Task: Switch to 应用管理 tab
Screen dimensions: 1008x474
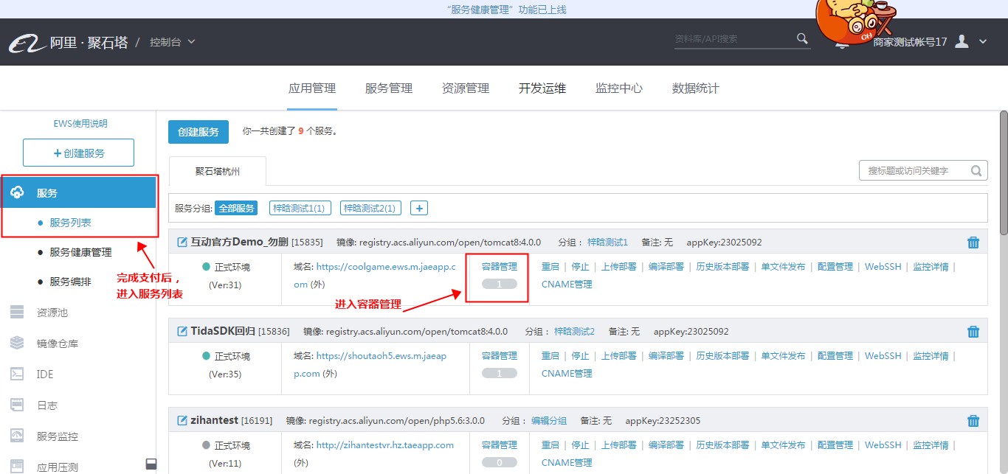Action: pos(312,88)
